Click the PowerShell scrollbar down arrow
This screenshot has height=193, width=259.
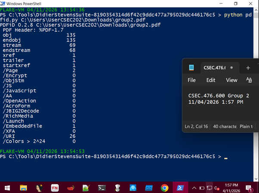256,179
